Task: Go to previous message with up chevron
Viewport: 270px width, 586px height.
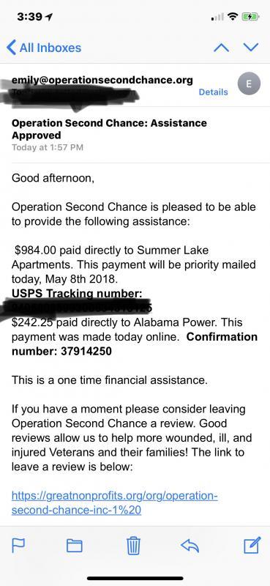Action: 221,48
